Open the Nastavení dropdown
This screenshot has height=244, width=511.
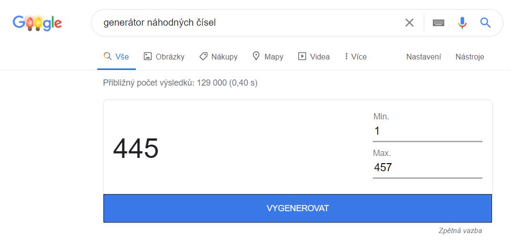tap(423, 57)
